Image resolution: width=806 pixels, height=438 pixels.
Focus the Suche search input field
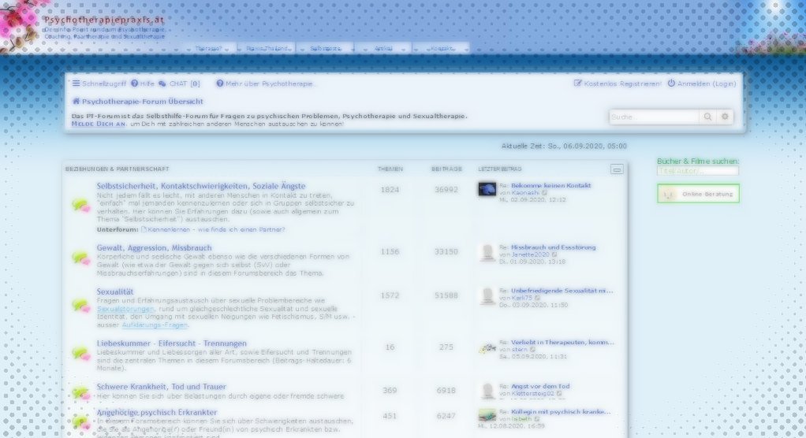coord(654,117)
